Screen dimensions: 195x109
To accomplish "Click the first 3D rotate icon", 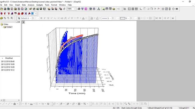I will pyautogui.click(x=2, y=13).
